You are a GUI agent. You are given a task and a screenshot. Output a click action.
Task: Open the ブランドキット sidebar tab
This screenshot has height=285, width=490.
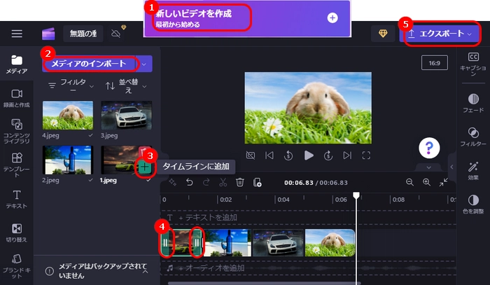click(17, 266)
